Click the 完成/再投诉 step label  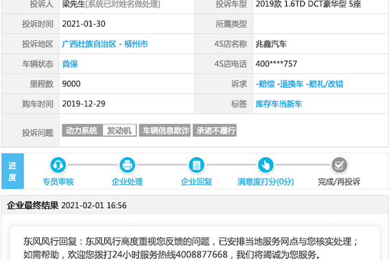pos(339,181)
